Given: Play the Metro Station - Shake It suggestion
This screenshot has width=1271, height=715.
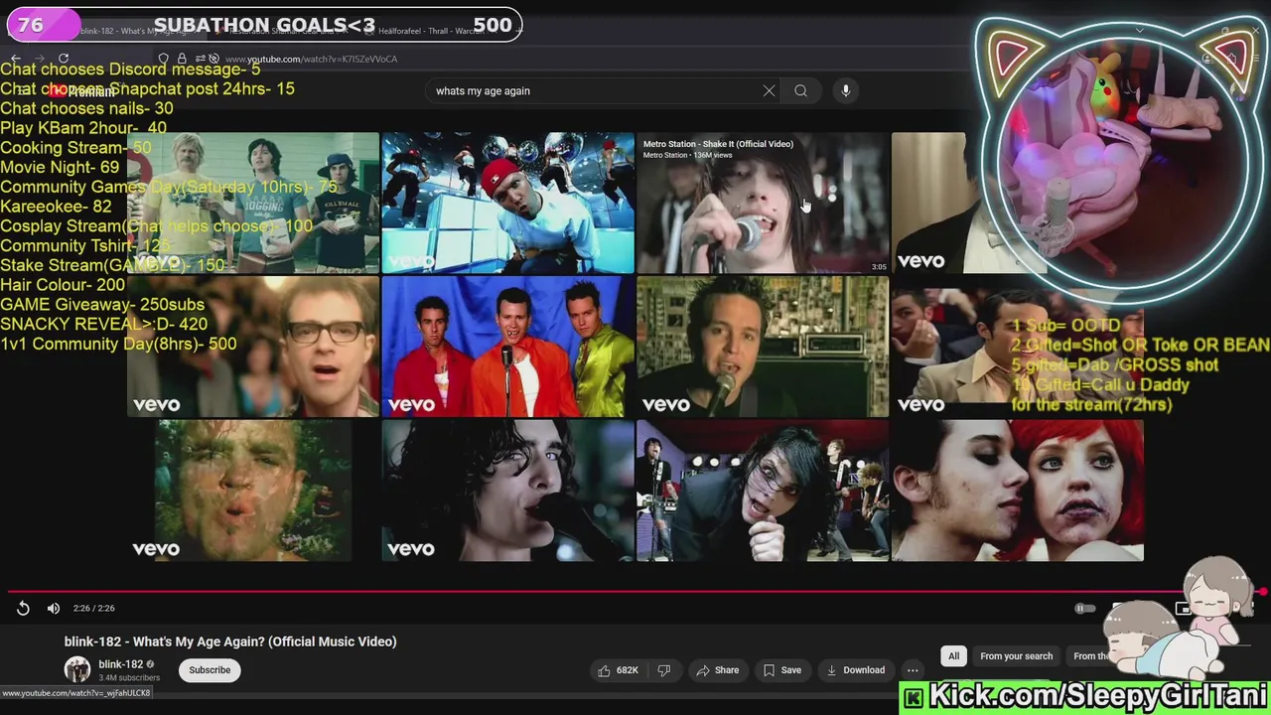Looking at the screenshot, I should (x=763, y=204).
